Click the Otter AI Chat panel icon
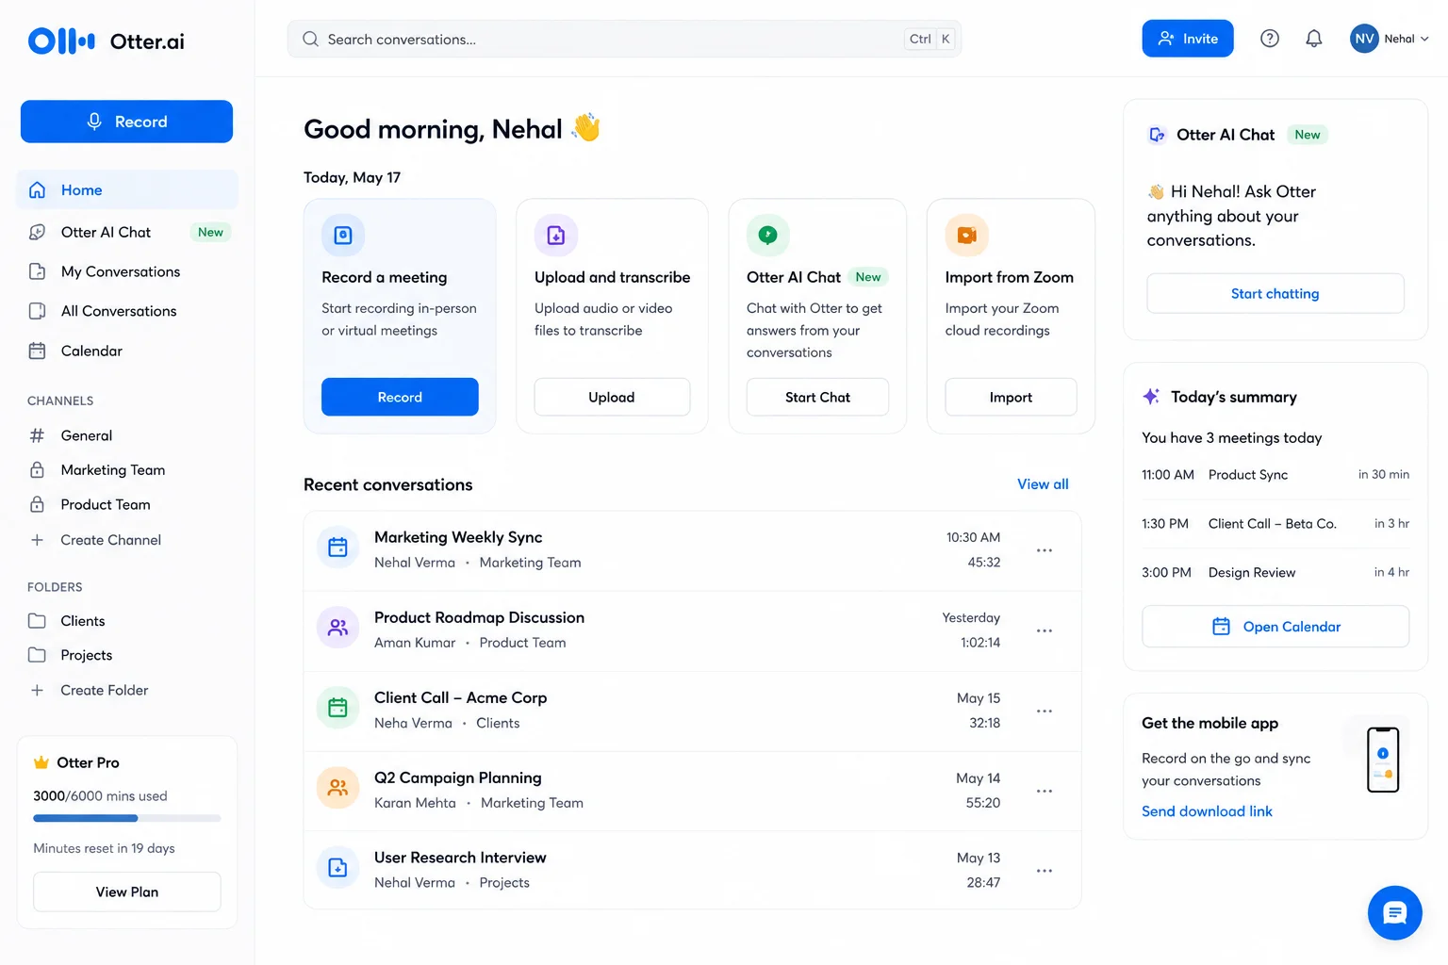 click(1157, 135)
